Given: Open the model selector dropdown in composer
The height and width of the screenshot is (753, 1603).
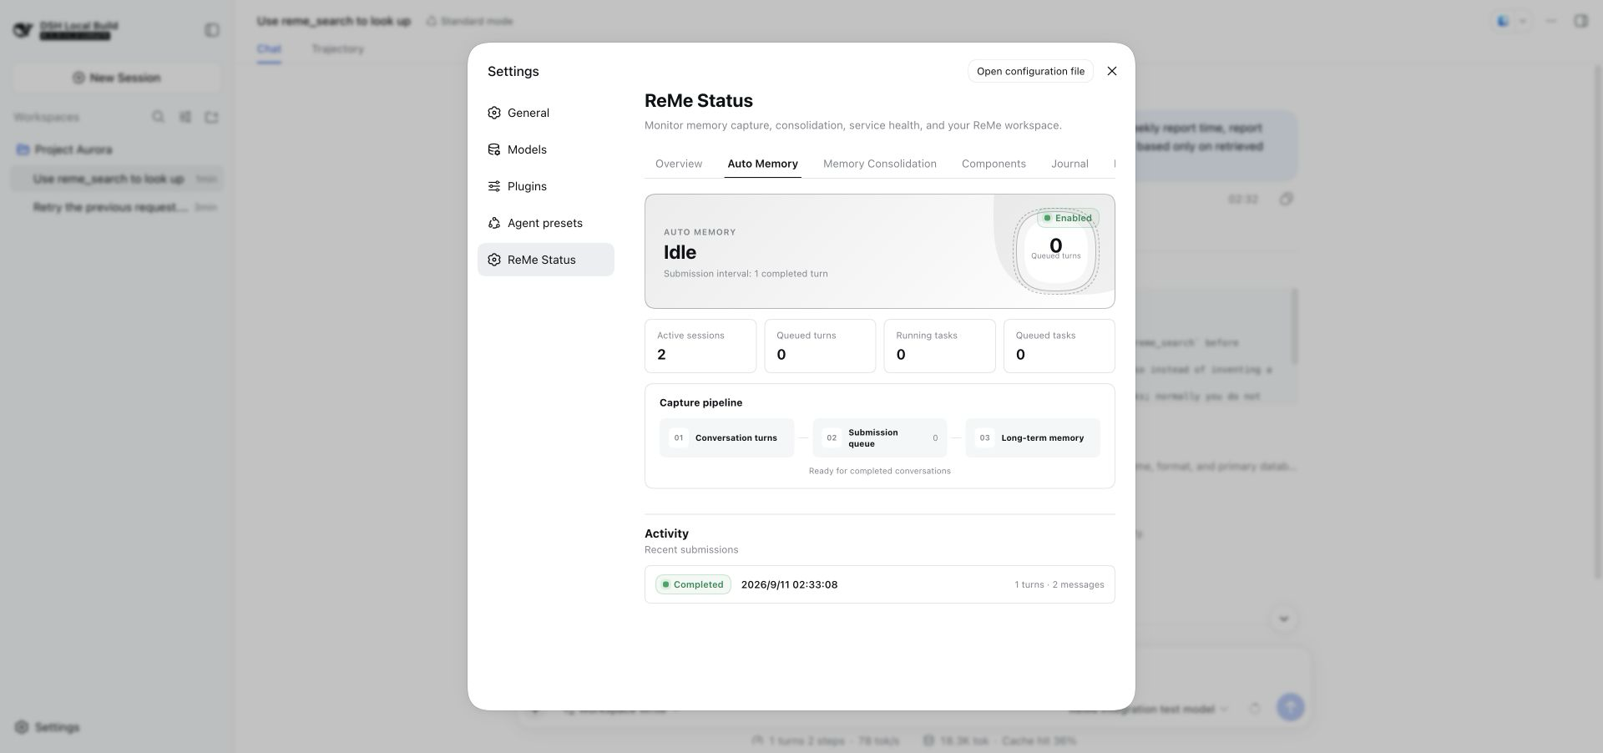Looking at the screenshot, I should click(x=1149, y=709).
